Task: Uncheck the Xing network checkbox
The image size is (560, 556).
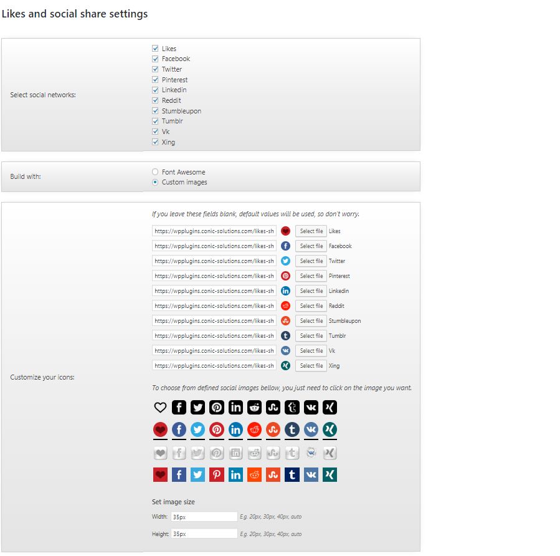Action: pyautogui.click(x=155, y=142)
